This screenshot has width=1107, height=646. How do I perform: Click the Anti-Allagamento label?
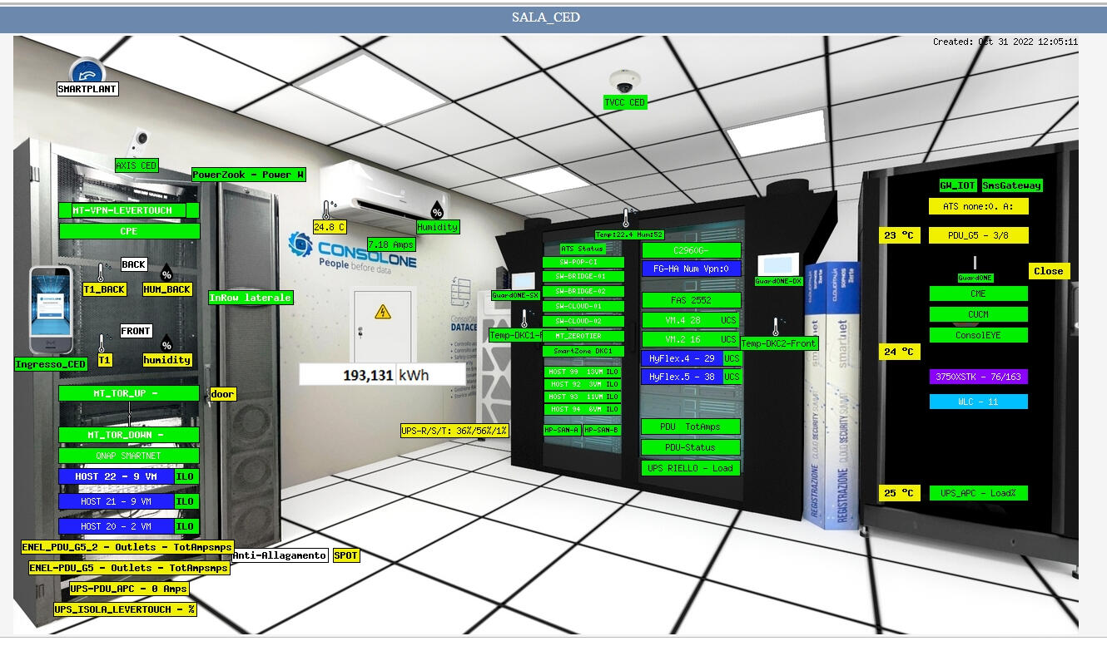pyautogui.click(x=280, y=555)
